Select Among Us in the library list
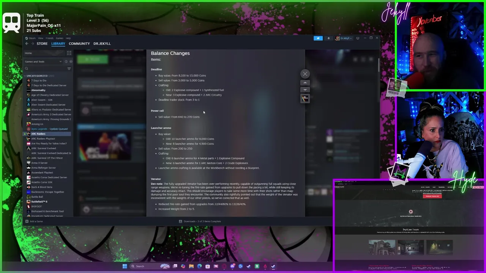Screen dimensions: 486x273 [x=37, y=124]
